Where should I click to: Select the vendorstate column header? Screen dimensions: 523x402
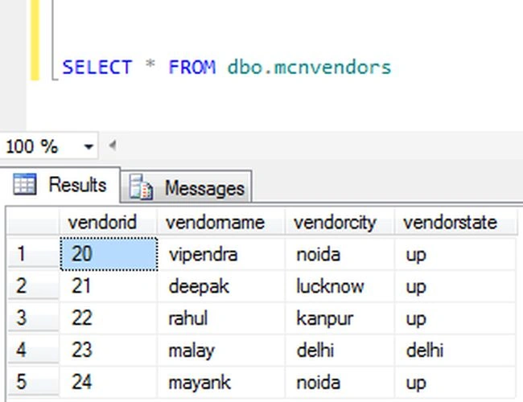point(455,222)
